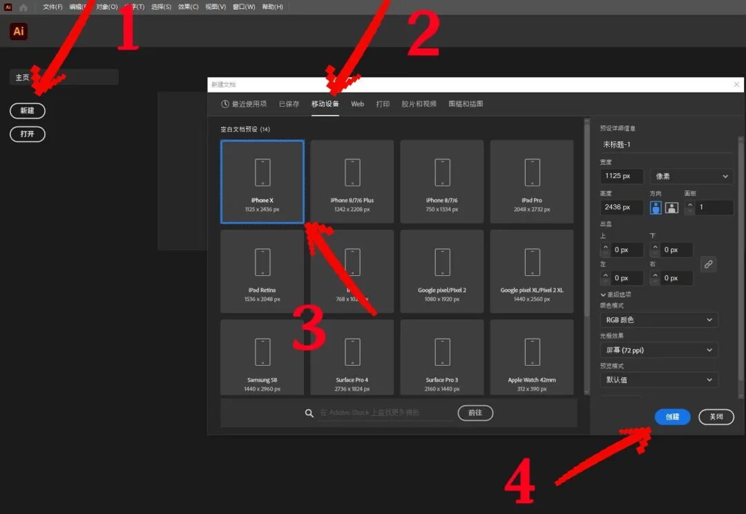Click the Adobe Stock template search field
Image resolution: width=746 pixels, height=514 pixels.
[385, 413]
